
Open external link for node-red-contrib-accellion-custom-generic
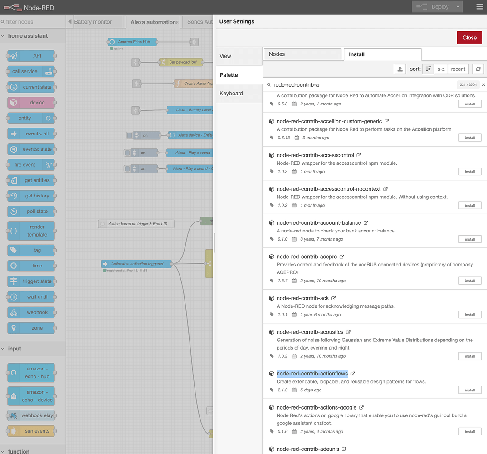pyautogui.click(x=386, y=121)
